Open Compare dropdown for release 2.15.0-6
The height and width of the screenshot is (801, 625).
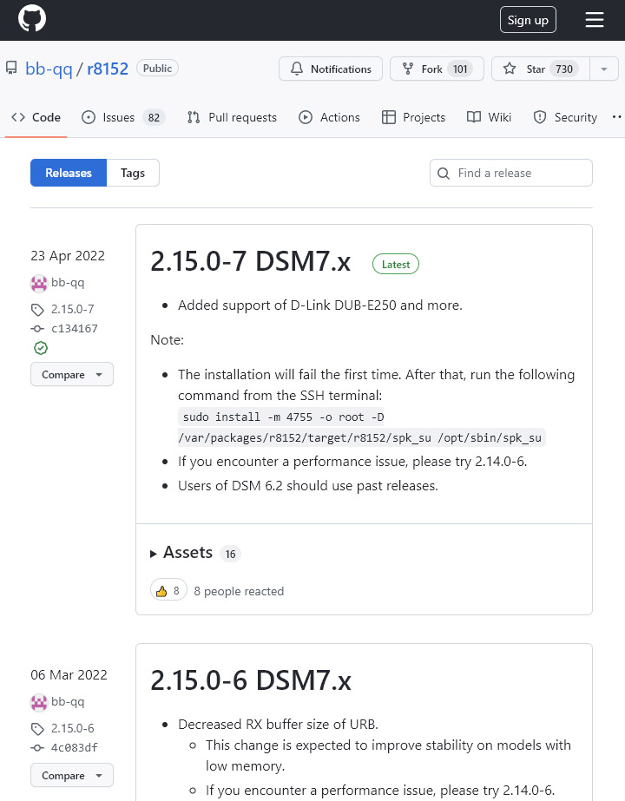tap(72, 776)
